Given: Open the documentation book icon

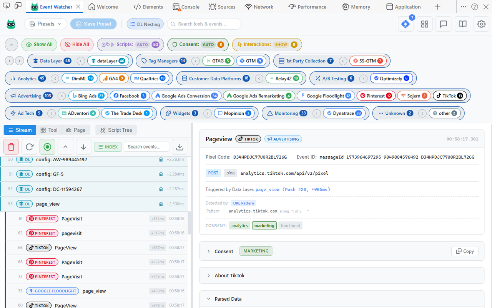Looking at the screenshot, I should [462, 24].
